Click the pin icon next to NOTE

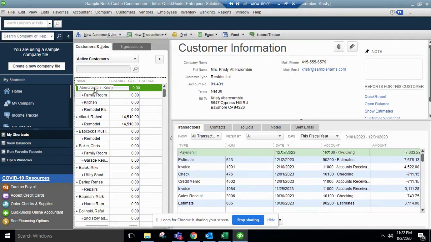[x=367, y=51]
